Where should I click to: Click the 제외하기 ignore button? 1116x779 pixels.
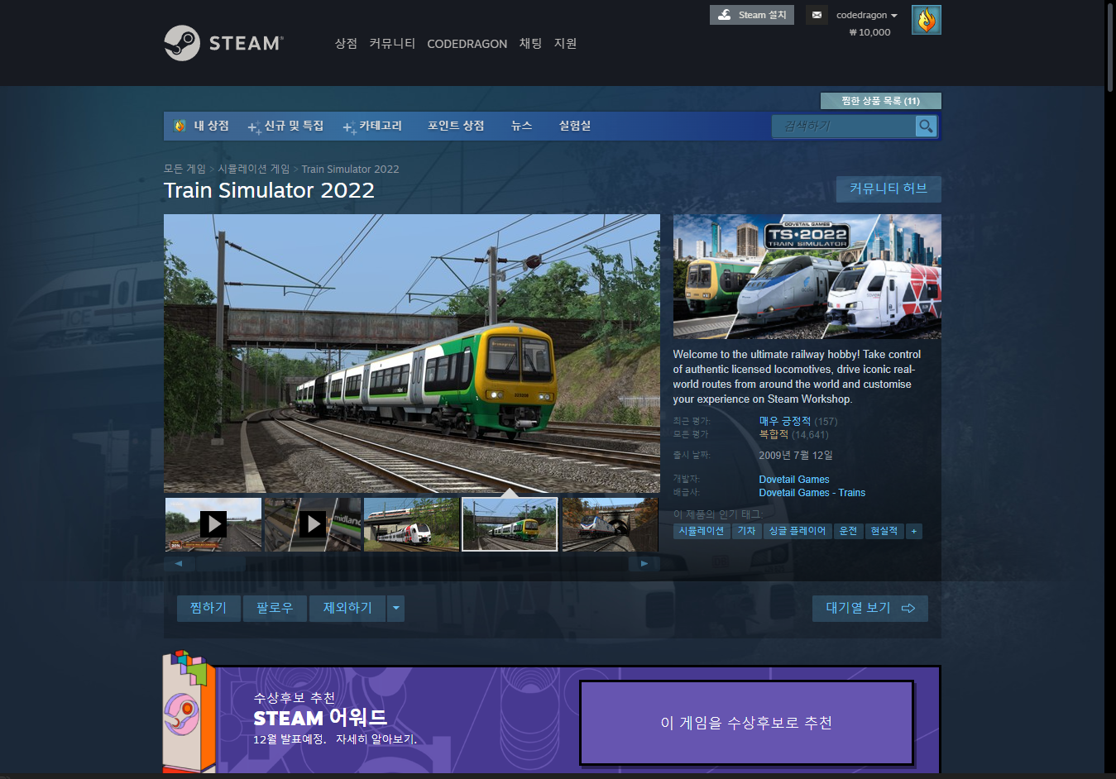(347, 608)
